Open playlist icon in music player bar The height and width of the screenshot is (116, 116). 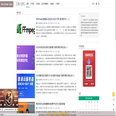(17, 110)
